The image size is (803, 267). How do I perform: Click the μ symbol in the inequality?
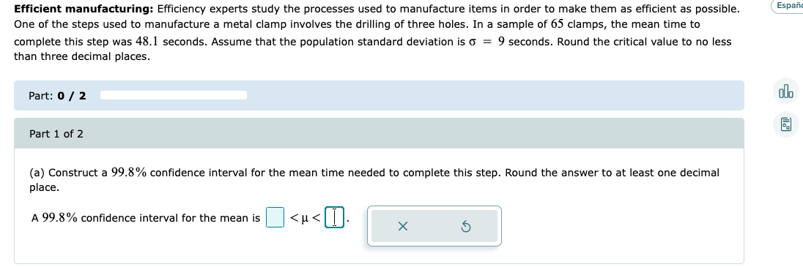click(x=305, y=219)
